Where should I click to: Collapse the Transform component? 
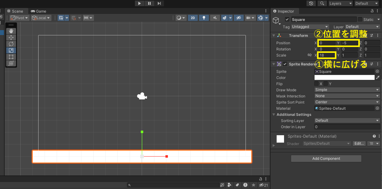click(274, 35)
